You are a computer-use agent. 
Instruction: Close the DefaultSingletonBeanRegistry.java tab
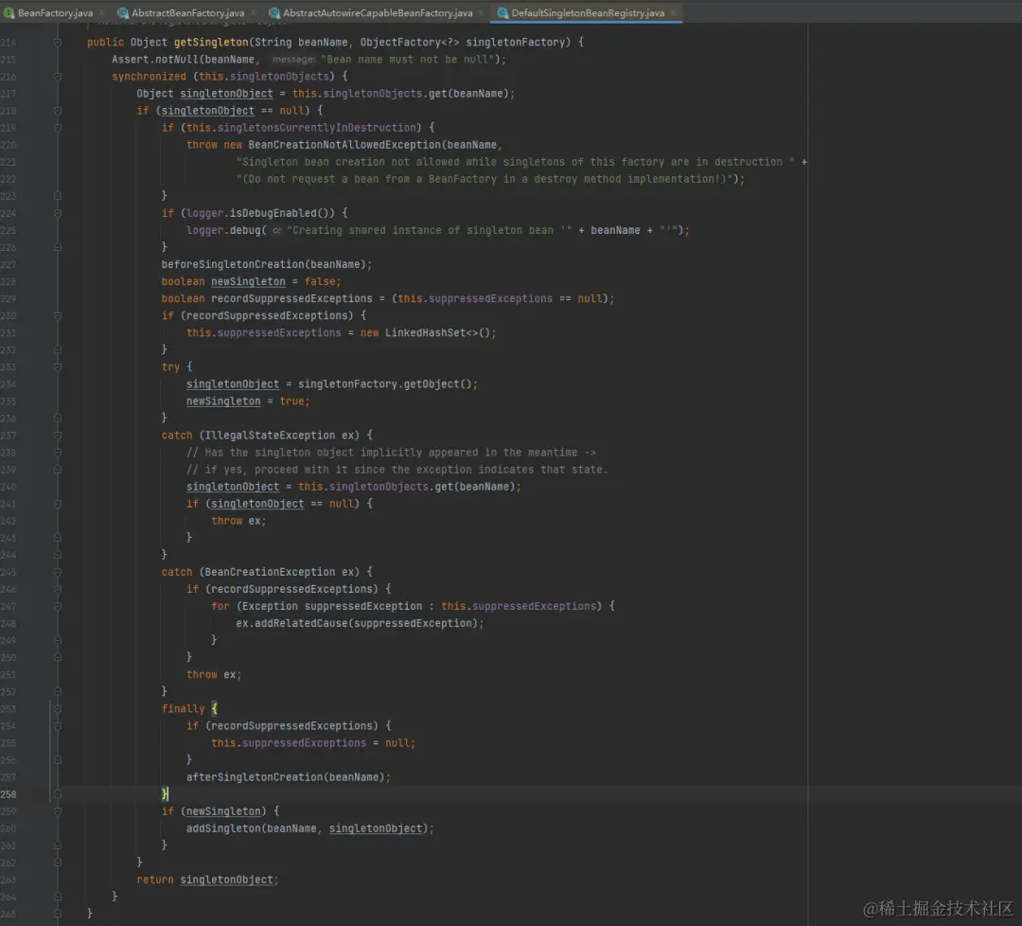click(674, 12)
